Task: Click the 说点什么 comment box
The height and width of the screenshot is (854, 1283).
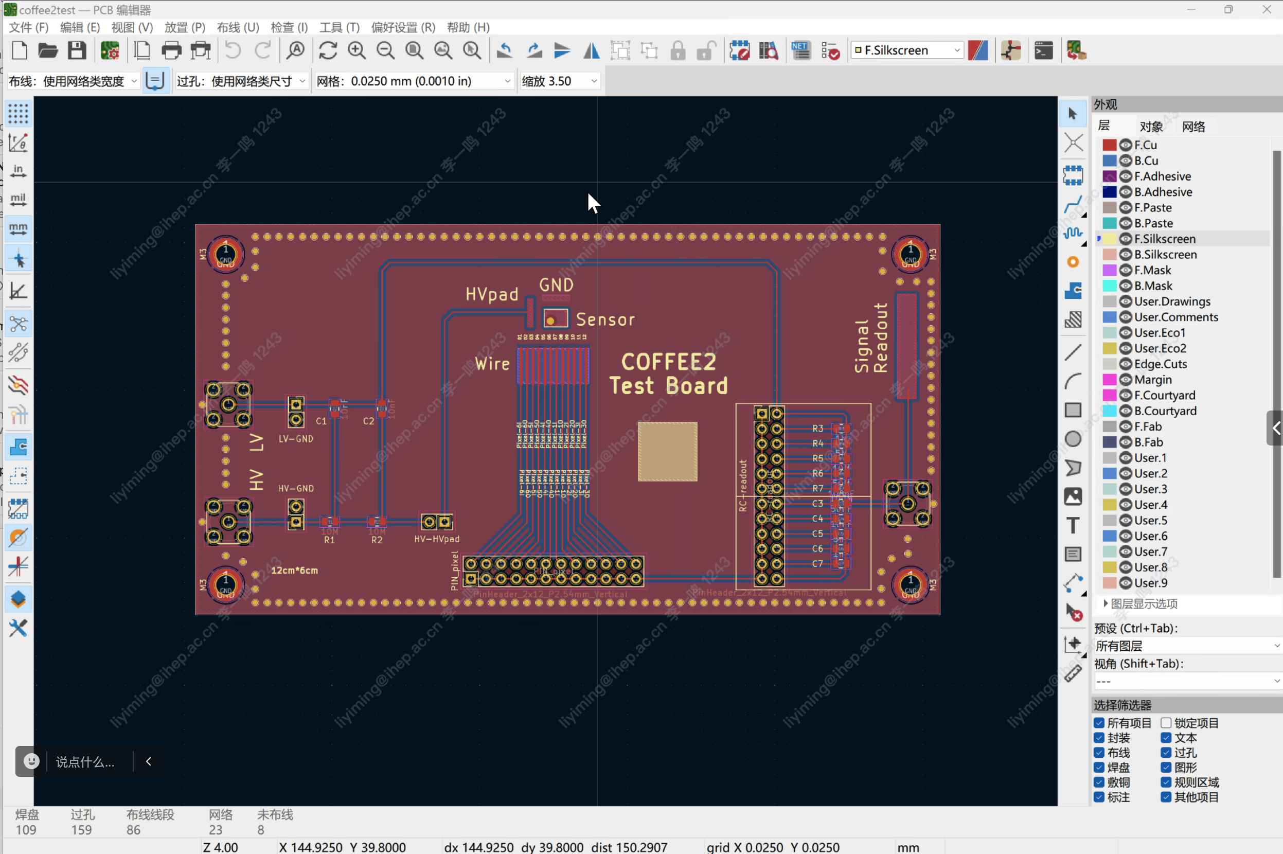Action: (85, 761)
